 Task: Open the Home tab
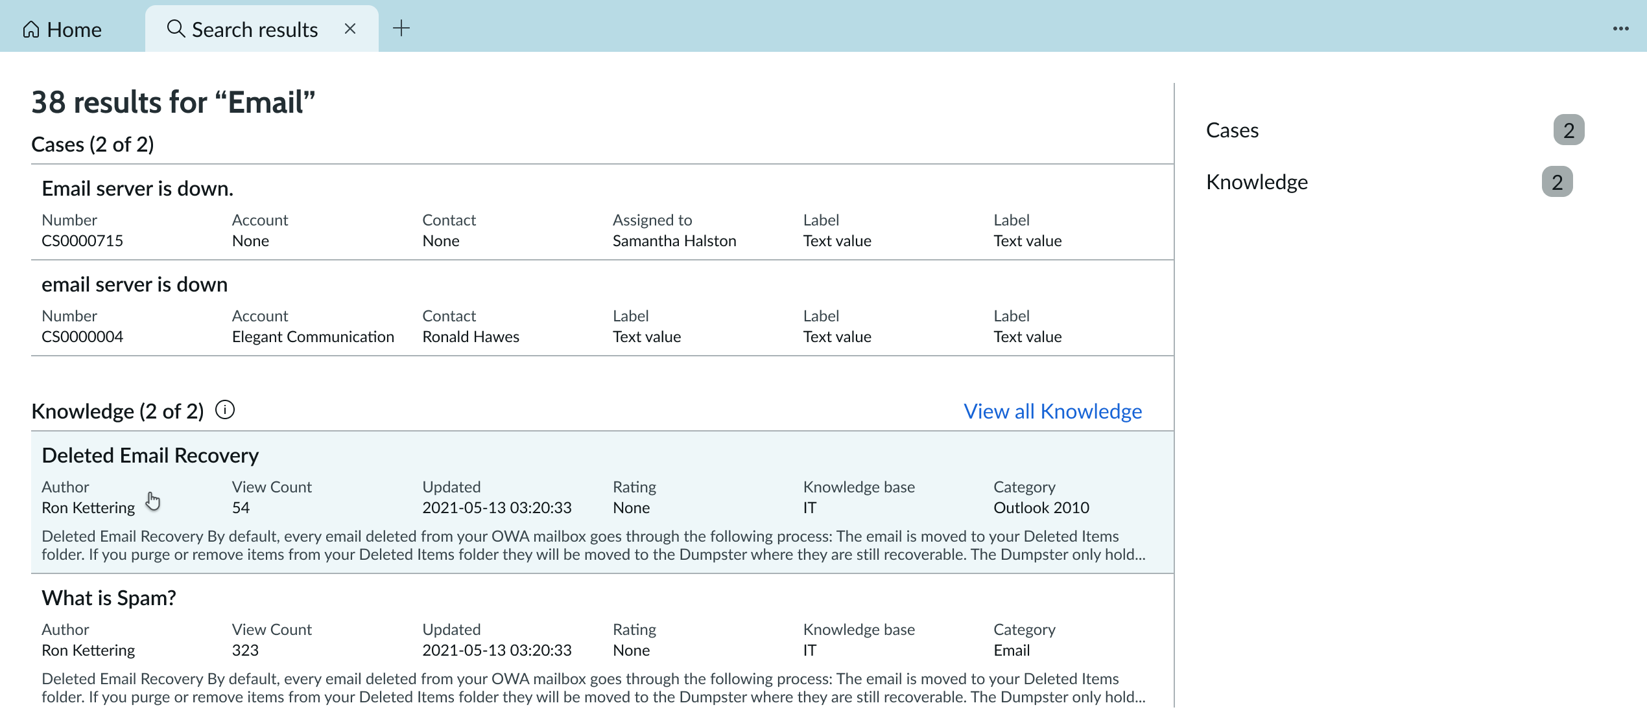pyautogui.click(x=62, y=29)
